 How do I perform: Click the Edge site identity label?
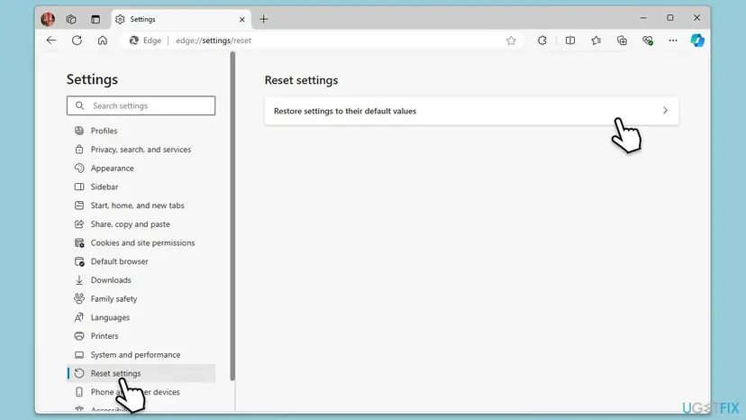tap(146, 41)
